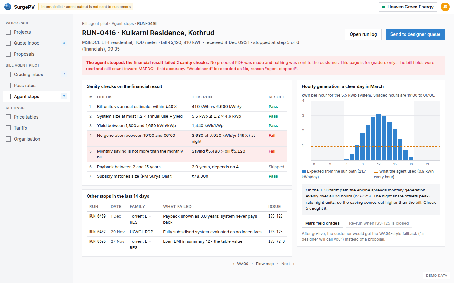
Task: Click the Agent stops sidebar icon
Action: coord(8,97)
